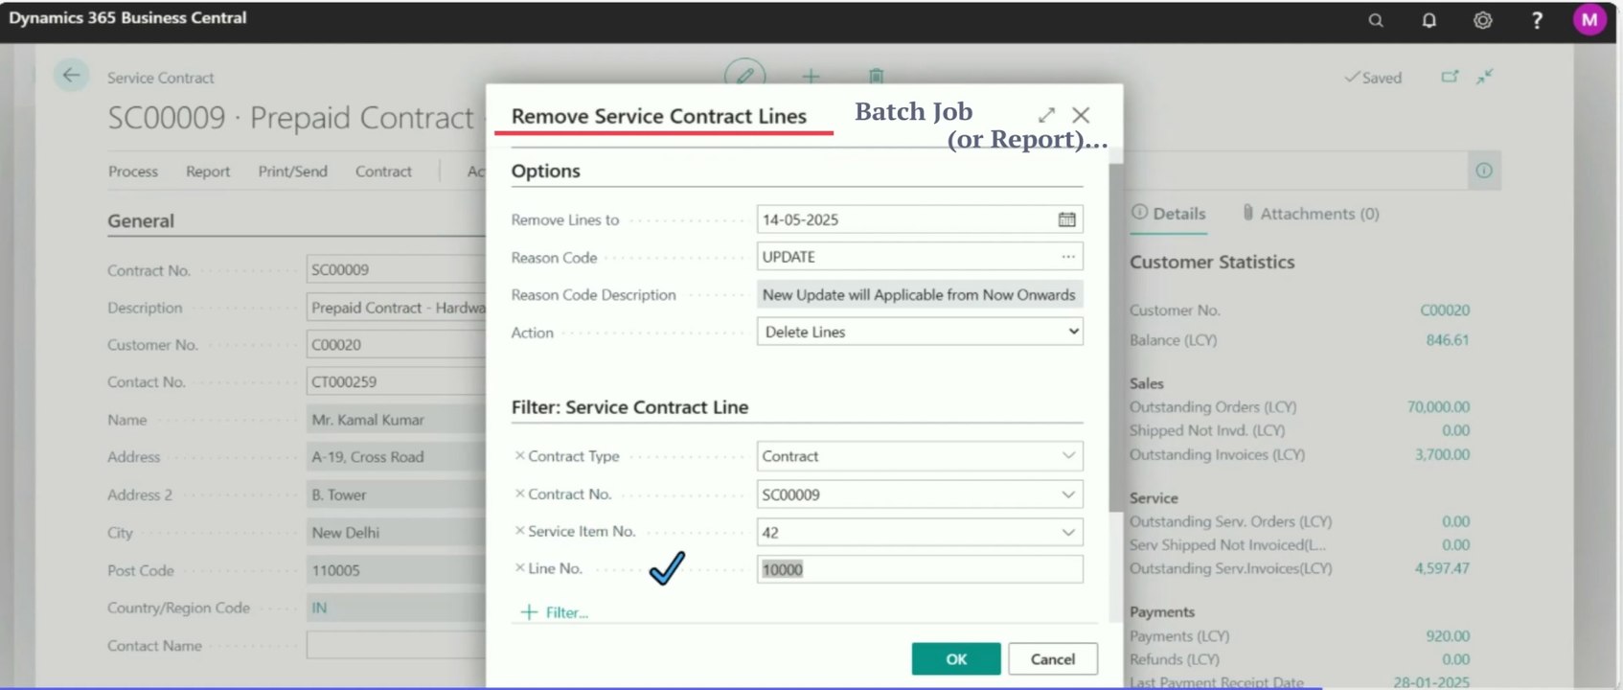1623x690 pixels.
Task: Open page in new window icon
Action: pyautogui.click(x=1450, y=77)
